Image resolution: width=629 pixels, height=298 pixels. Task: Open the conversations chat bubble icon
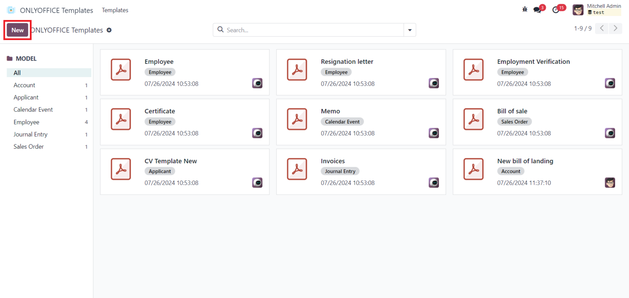pyautogui.click(x=537, y=10)
